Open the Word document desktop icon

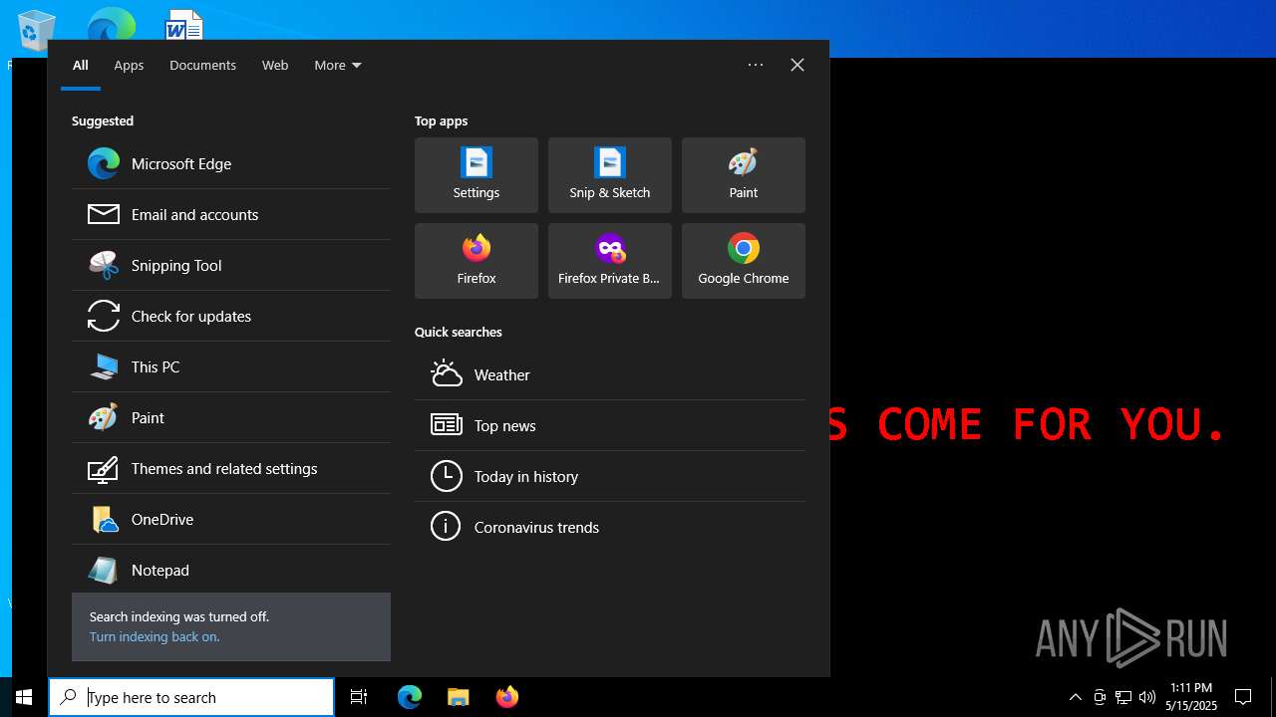184,25
